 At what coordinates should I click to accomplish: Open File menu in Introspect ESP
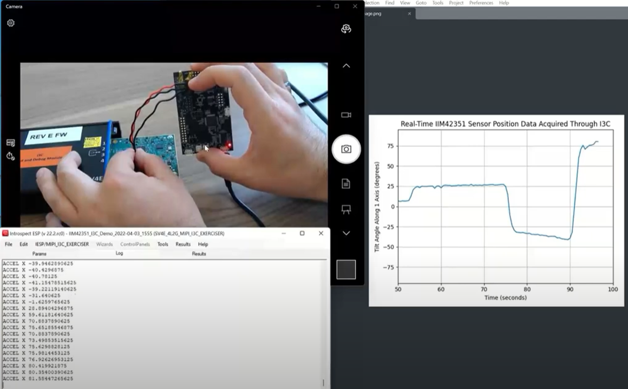[9, 244]
